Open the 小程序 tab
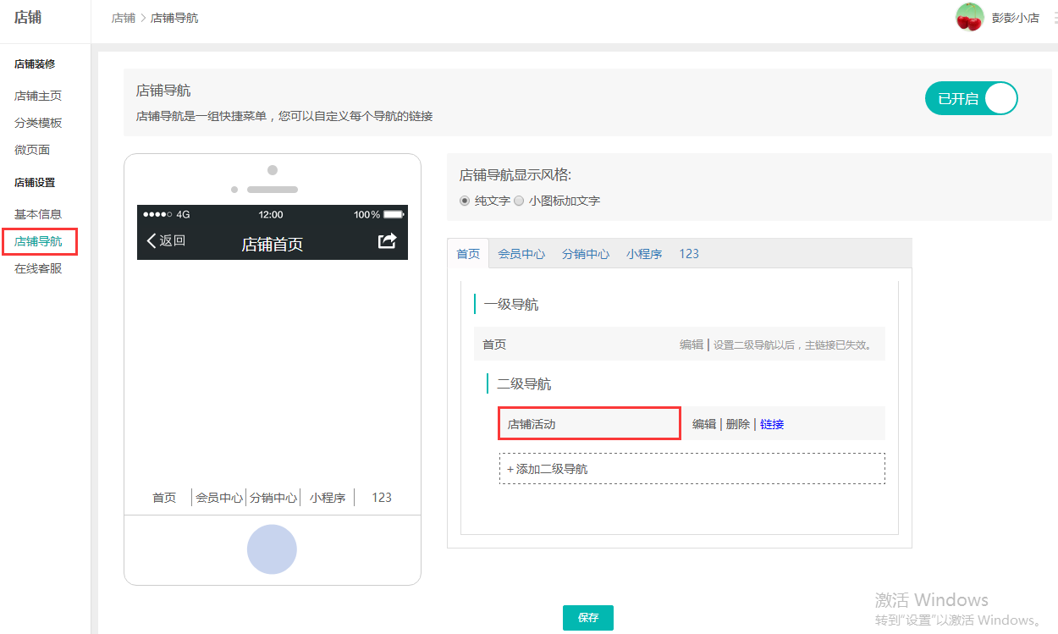This screenshot has height=634, width=1058. 643,254
